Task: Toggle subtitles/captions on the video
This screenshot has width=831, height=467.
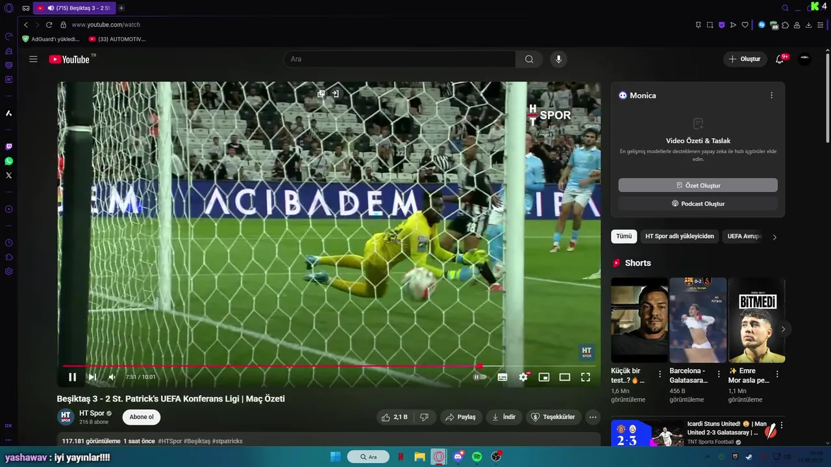Action: (x=502, y=377)
